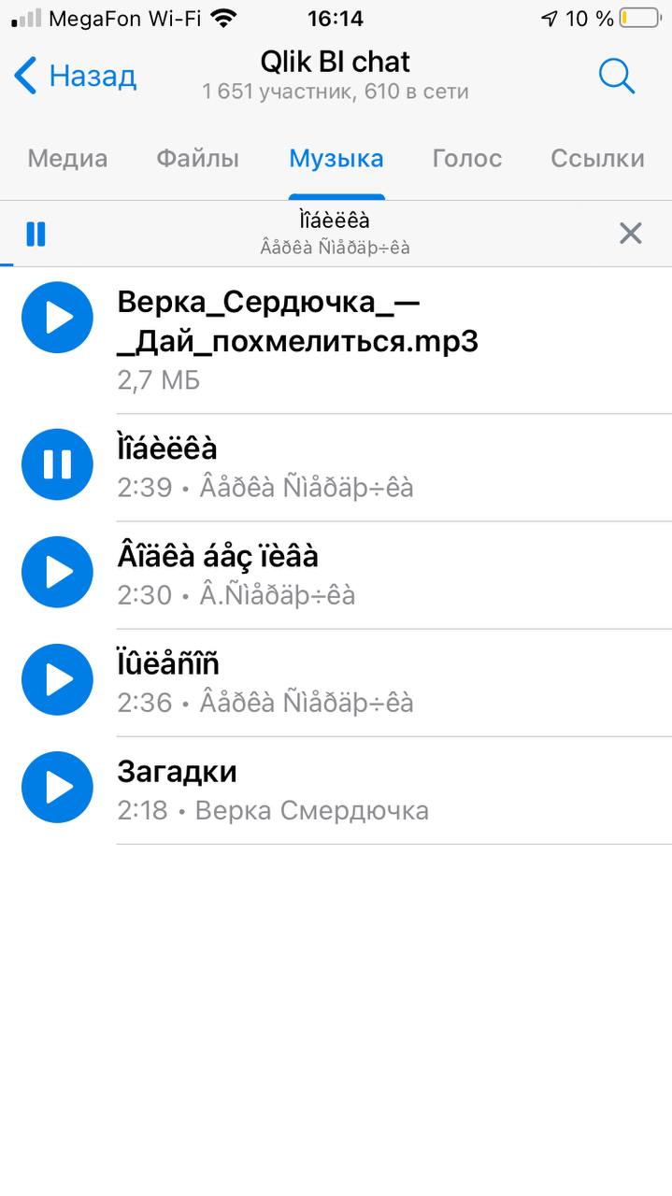This screenshot has width=672, height=1196.
Task: Switch to the Файлы tab
Action: (x=197, y=159)
